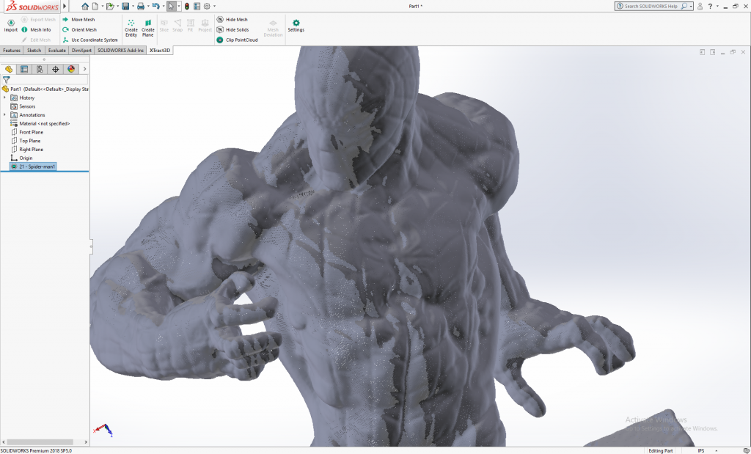
Task: Click the IPS unit system in status bar
Action: point(701,450)
